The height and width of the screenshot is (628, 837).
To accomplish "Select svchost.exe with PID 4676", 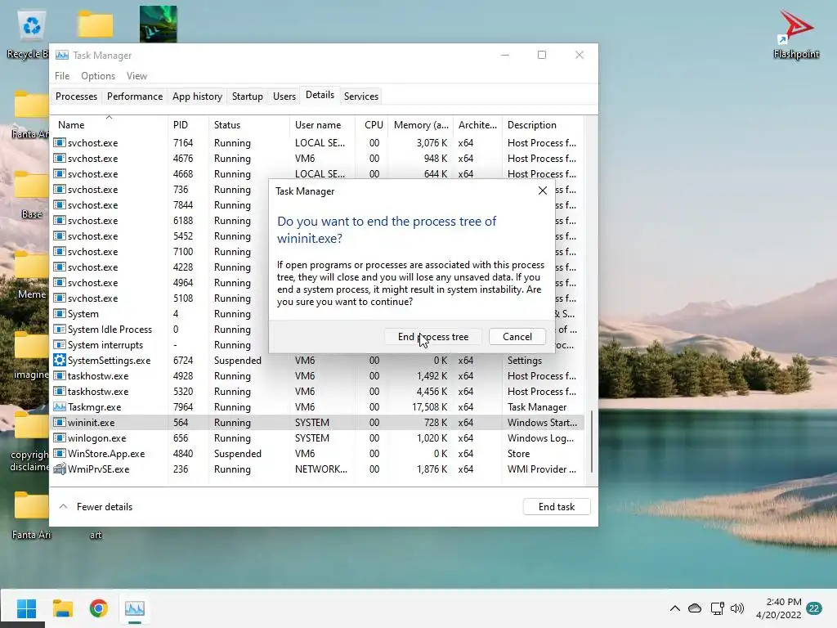I will coord(318,159).
